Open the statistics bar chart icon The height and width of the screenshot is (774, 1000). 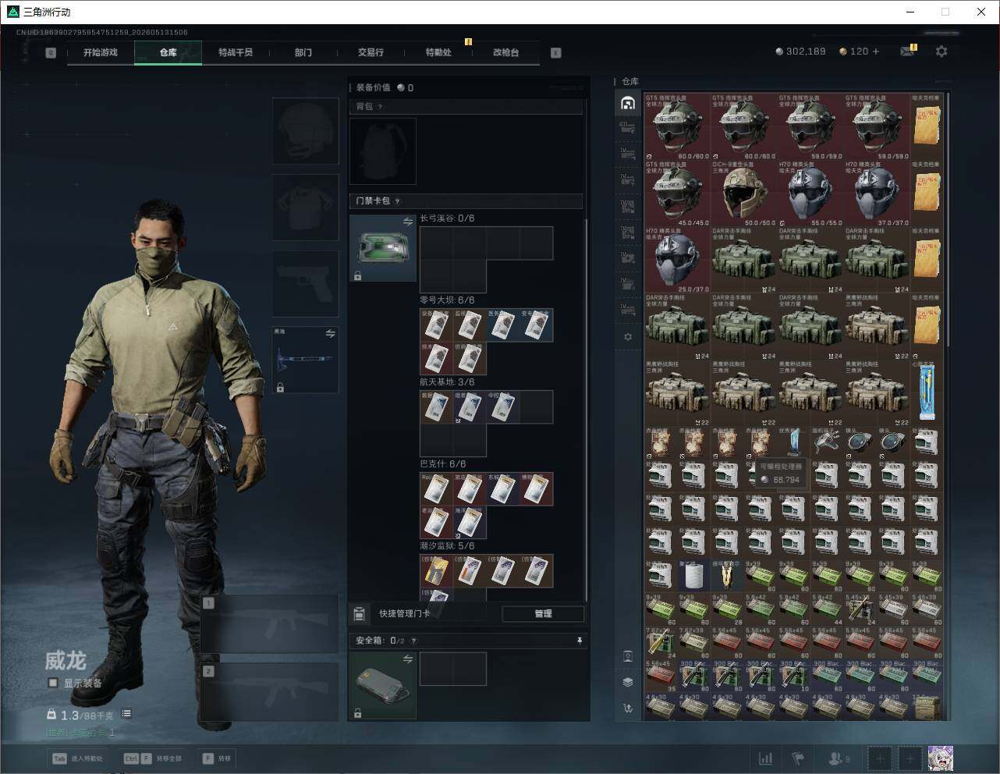pyautogui.click(x=766, y=758)
